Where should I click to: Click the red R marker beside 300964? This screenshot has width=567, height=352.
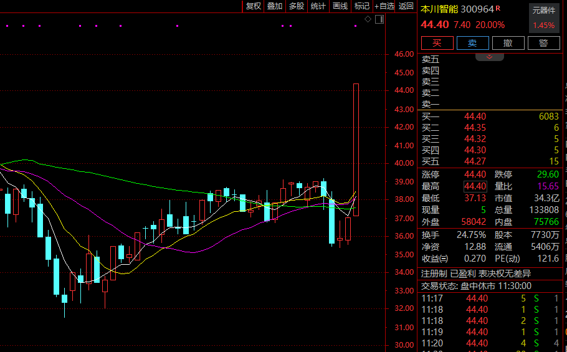[x=498, y=8]
